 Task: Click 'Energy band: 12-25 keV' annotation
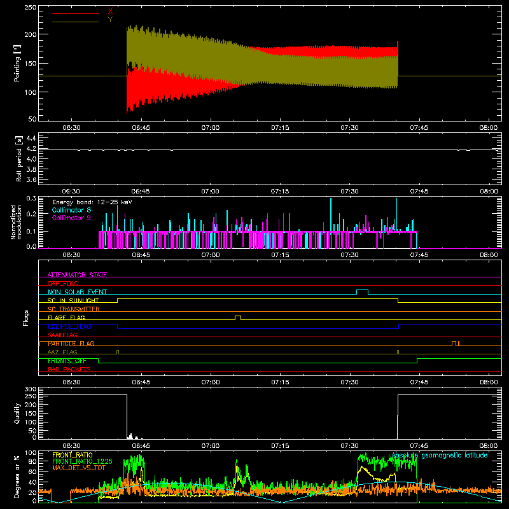pos(92,202)
